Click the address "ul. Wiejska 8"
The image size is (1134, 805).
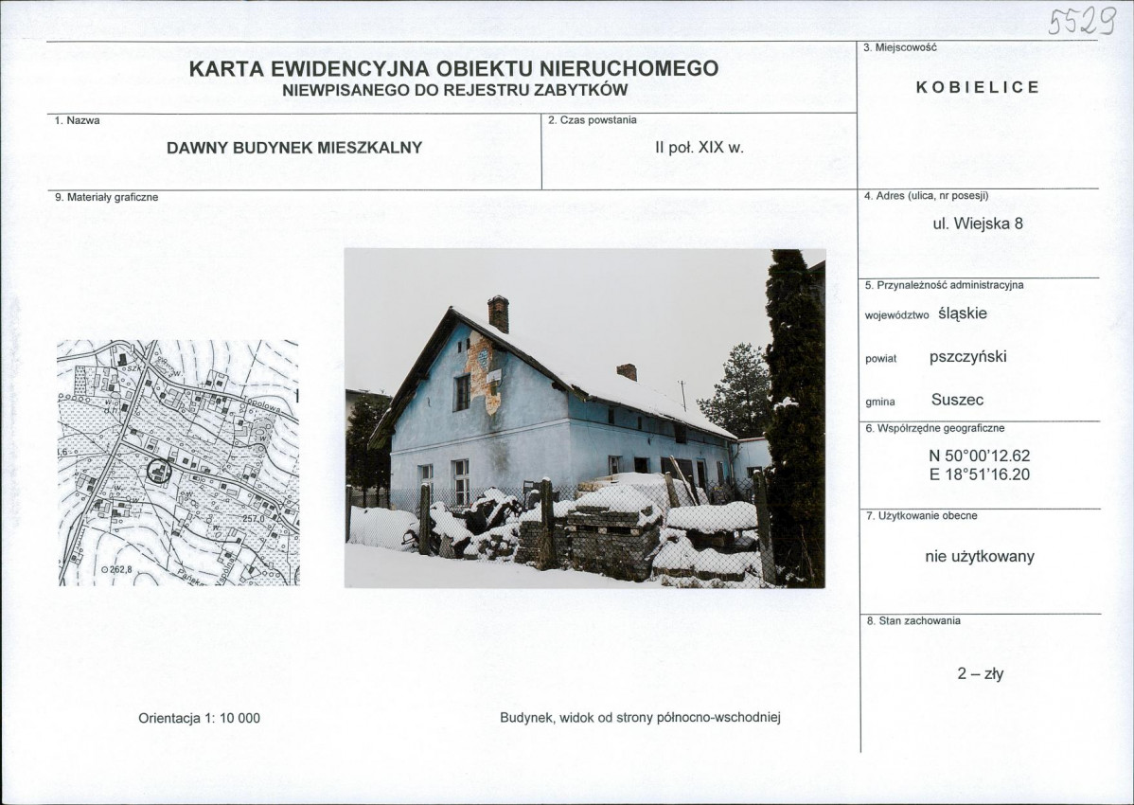[x=978, y=224]
